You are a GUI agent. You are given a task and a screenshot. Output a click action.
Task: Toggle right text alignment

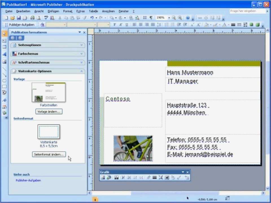[x=147, y=25]
